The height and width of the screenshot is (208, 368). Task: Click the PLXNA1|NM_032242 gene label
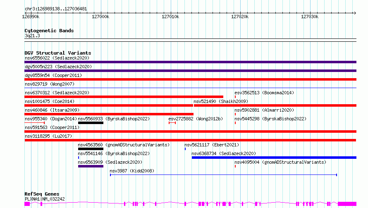click(45, 199)
